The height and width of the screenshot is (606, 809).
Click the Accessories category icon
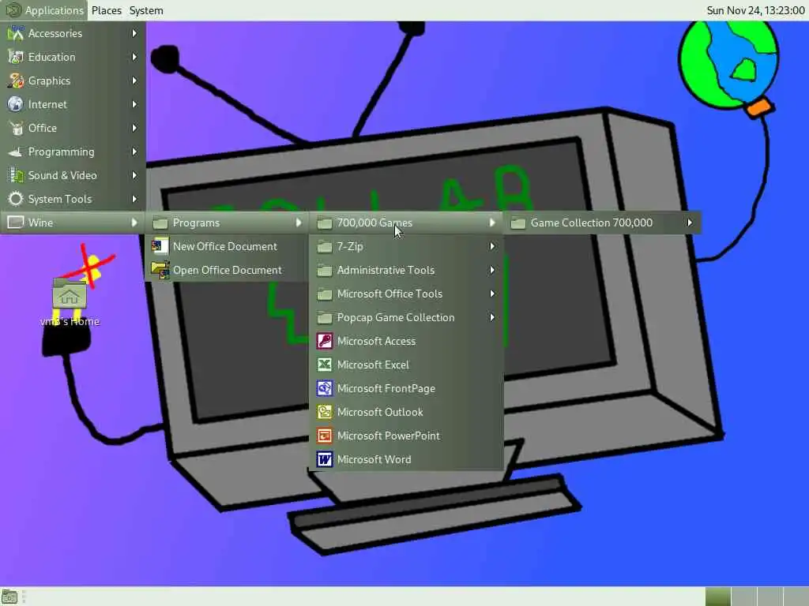(x=16, y=33)
